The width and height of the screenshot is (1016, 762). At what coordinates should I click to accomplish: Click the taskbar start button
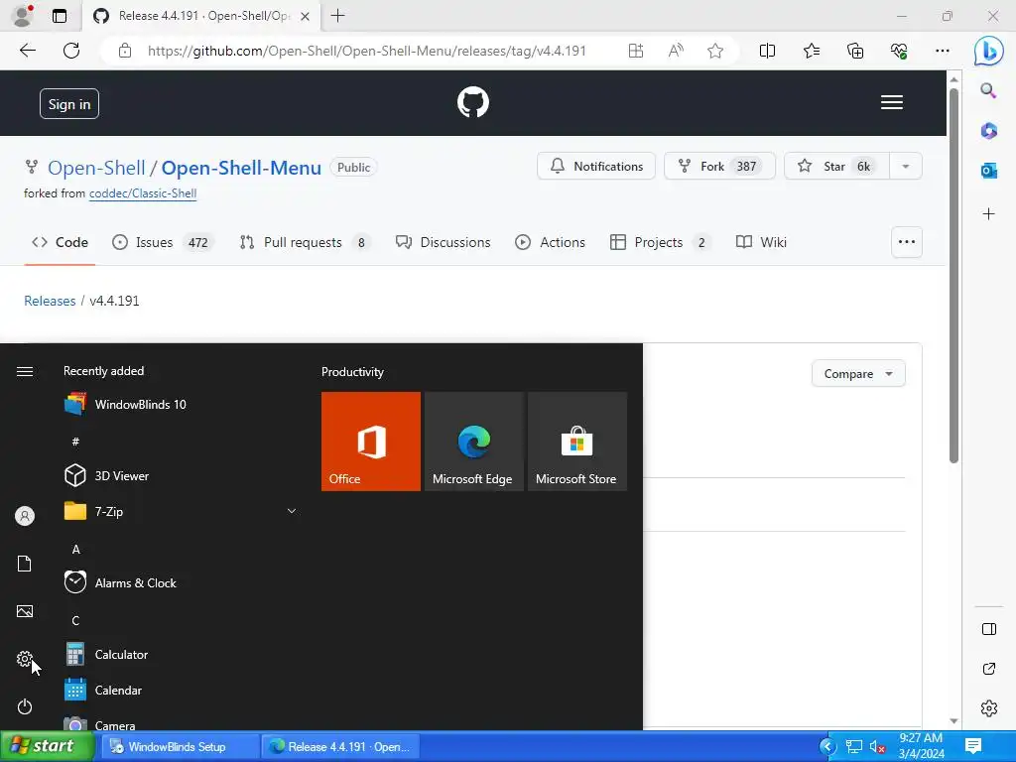(x=47, y=746)
